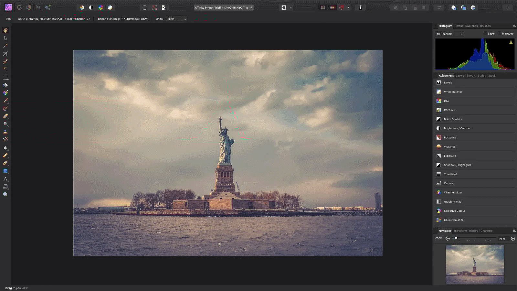The image size is (517, 291).
Task: Pick the Dodge Brush tool
Action: [x=5, y=124]
